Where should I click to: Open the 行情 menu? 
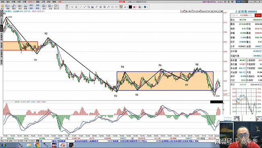point(13,2)
